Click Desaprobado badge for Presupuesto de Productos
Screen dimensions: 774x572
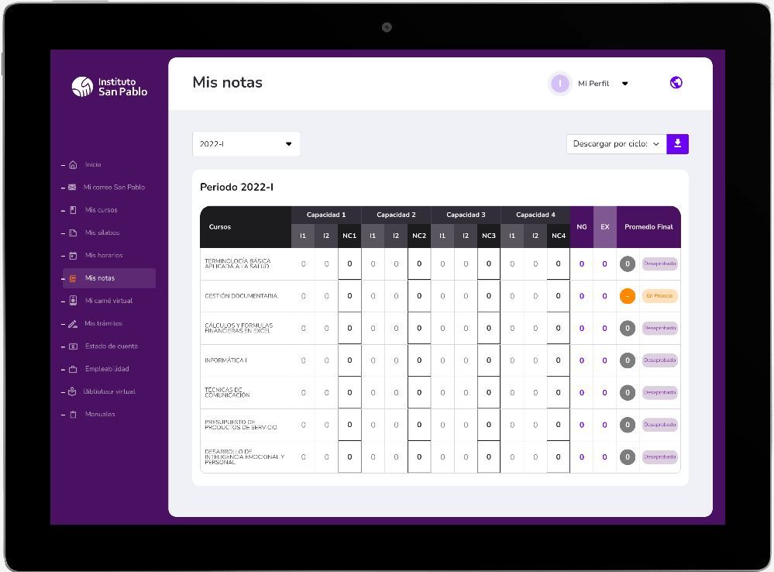(x=659, y=425)
